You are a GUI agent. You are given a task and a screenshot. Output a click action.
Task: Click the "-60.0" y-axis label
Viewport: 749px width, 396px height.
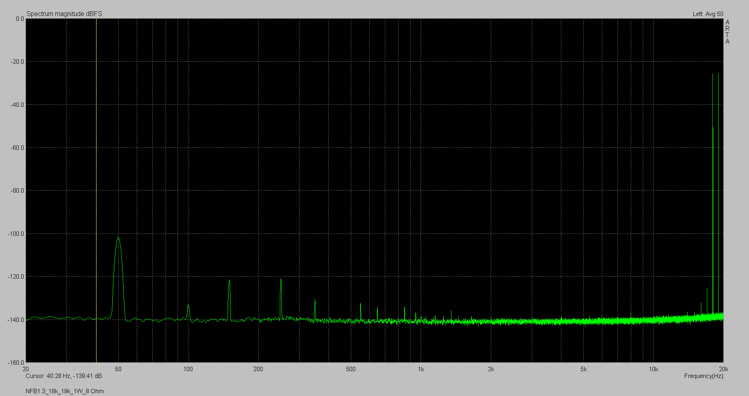pos(17,148)
